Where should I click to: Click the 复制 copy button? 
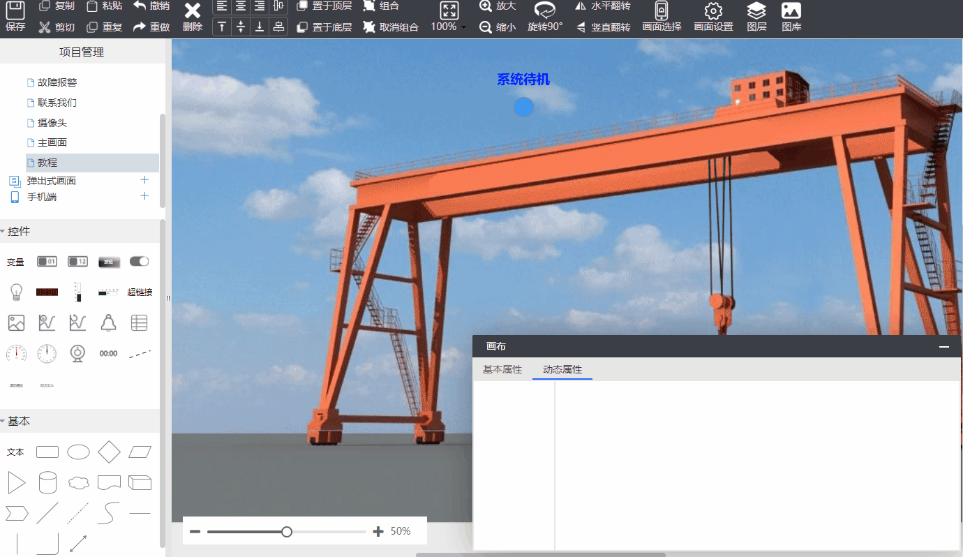(x=57, y=6)
